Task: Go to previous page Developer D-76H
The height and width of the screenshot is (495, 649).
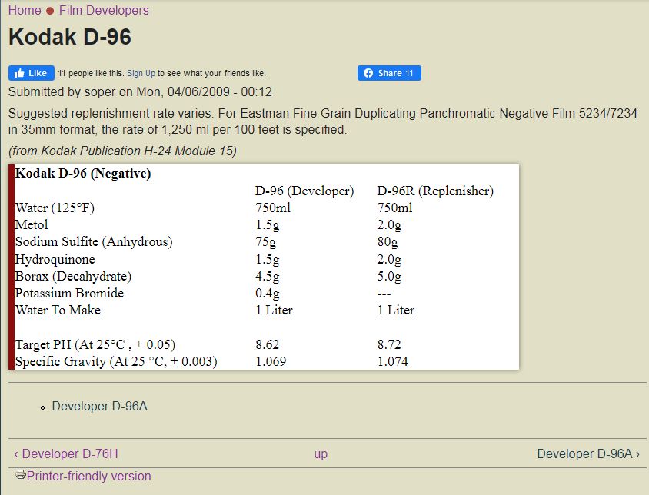Action: 66,453
